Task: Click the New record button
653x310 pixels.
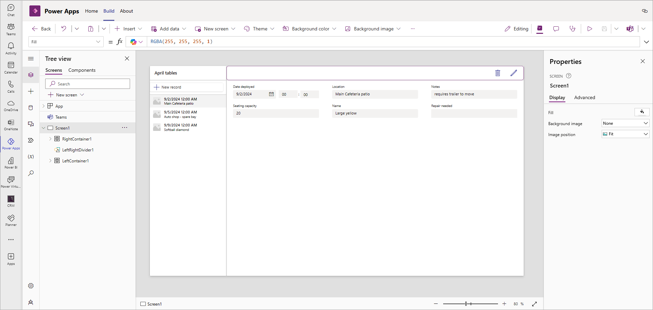Action: coord(187,87)
